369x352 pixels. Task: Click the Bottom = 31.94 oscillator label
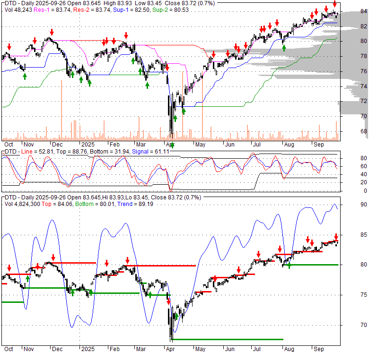point(110,152)
